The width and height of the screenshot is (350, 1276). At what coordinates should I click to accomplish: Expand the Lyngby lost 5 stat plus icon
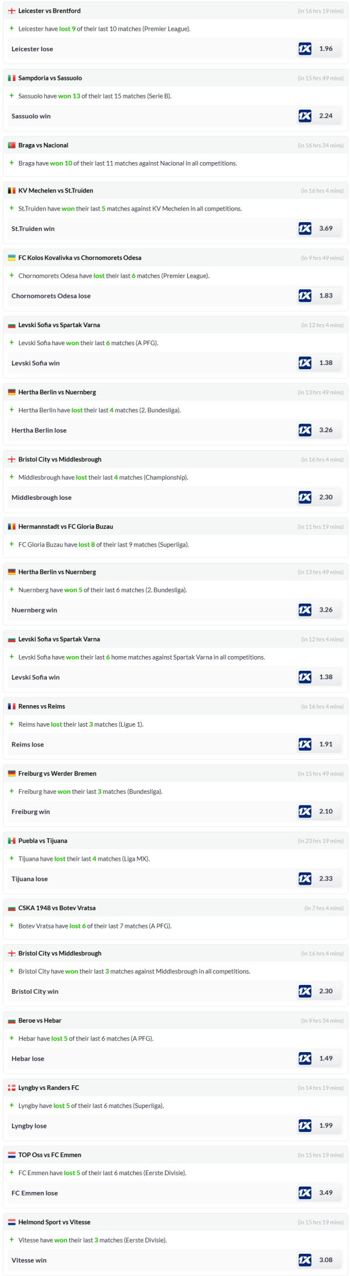point(12,1105)
